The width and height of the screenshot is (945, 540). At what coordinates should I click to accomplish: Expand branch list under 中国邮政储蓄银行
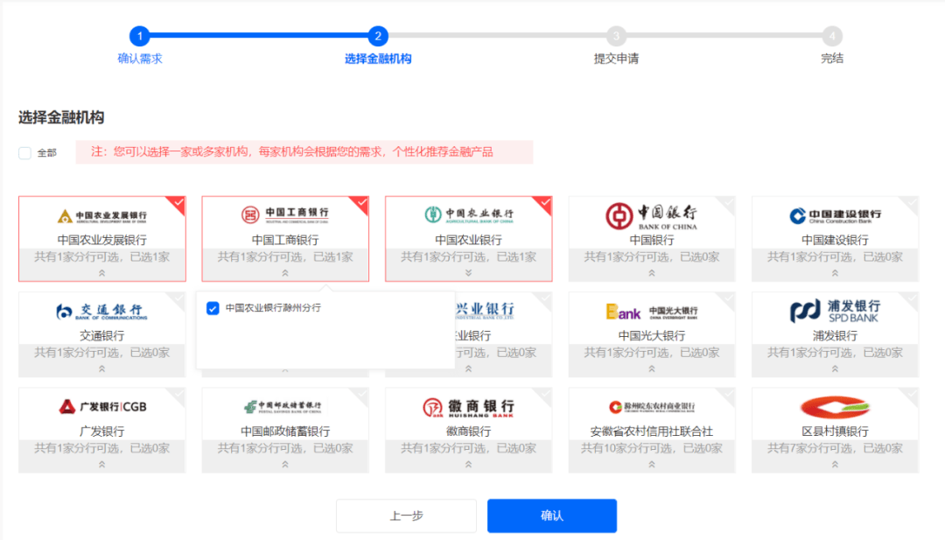point(284,466)
